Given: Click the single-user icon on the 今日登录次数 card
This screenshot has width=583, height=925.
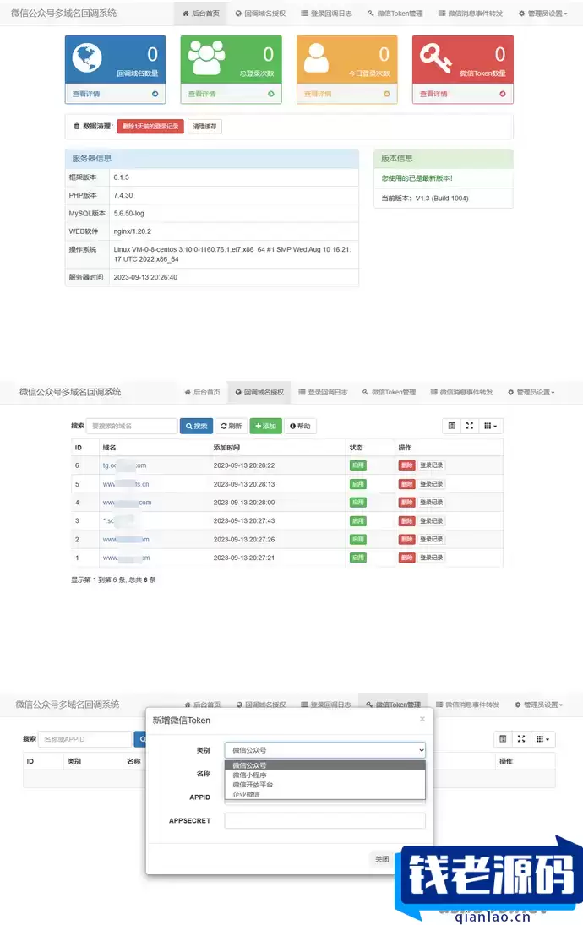Looking at the screenshot, I should [x=316, y=57].
